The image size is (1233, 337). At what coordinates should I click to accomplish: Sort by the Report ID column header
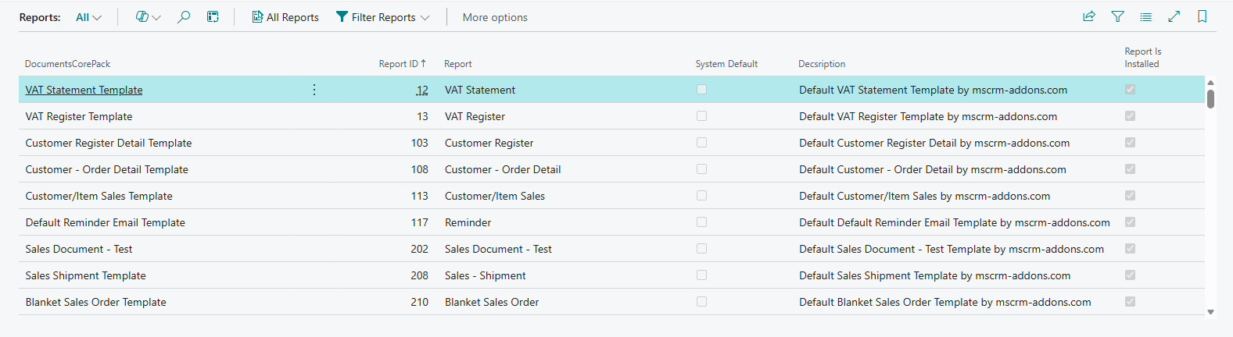tap(403, 64)
